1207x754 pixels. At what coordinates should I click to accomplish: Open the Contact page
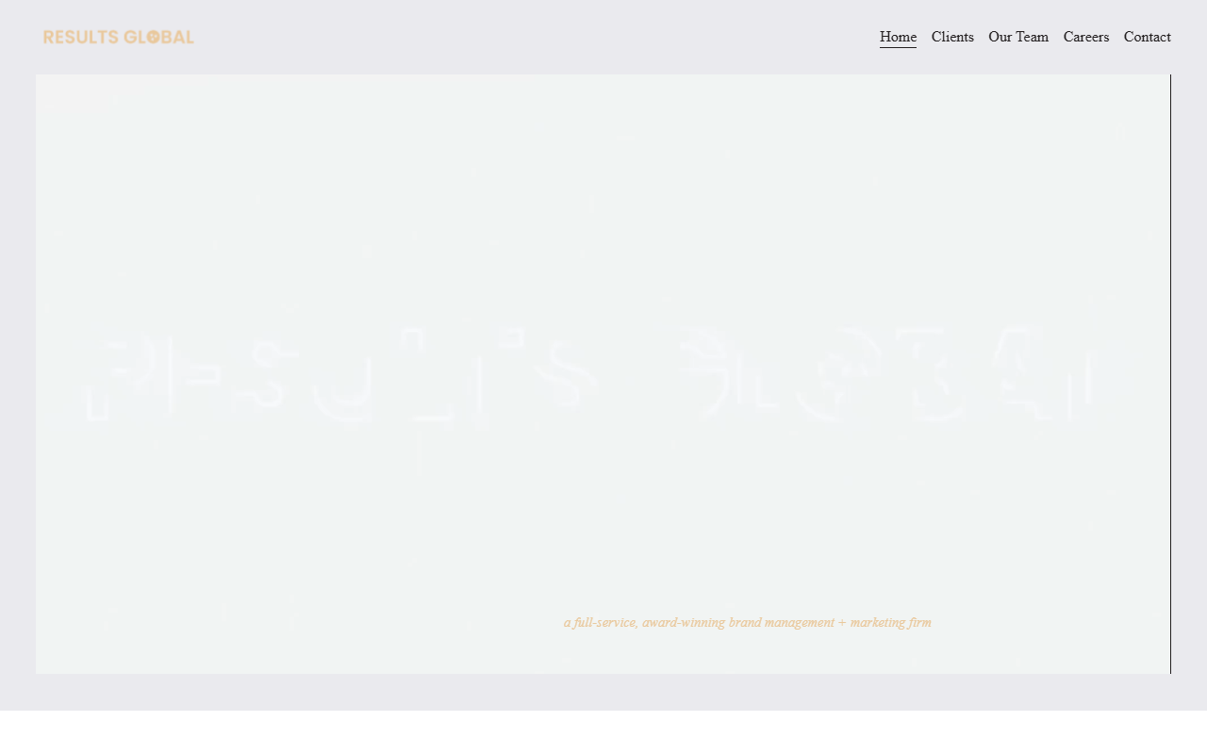pyautogui.click(x=1148, y=37)
